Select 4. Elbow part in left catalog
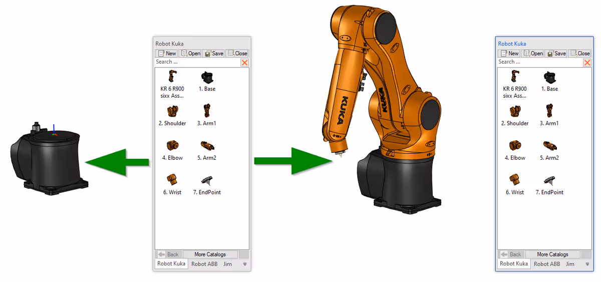 172,150
